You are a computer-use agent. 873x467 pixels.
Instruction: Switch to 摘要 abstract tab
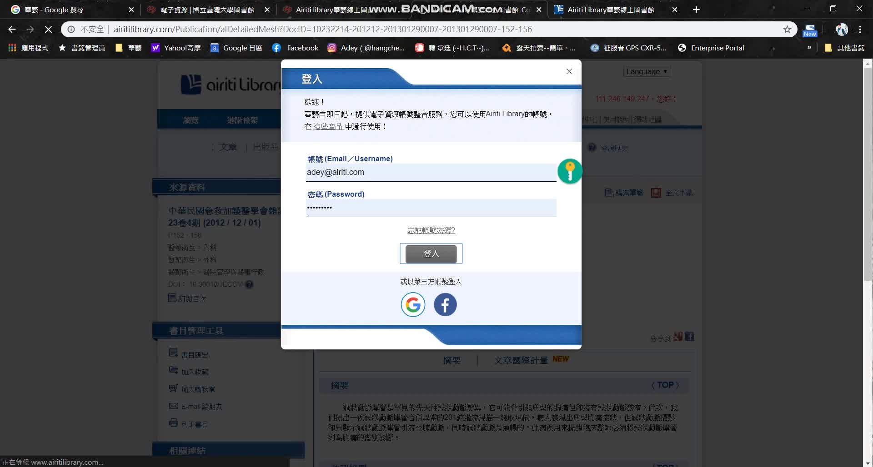(x=452, y=360)
